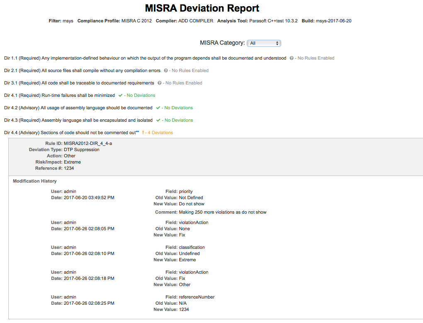Click Build value msys-2017-06-20
423x323 pixels.
[334, 21]
